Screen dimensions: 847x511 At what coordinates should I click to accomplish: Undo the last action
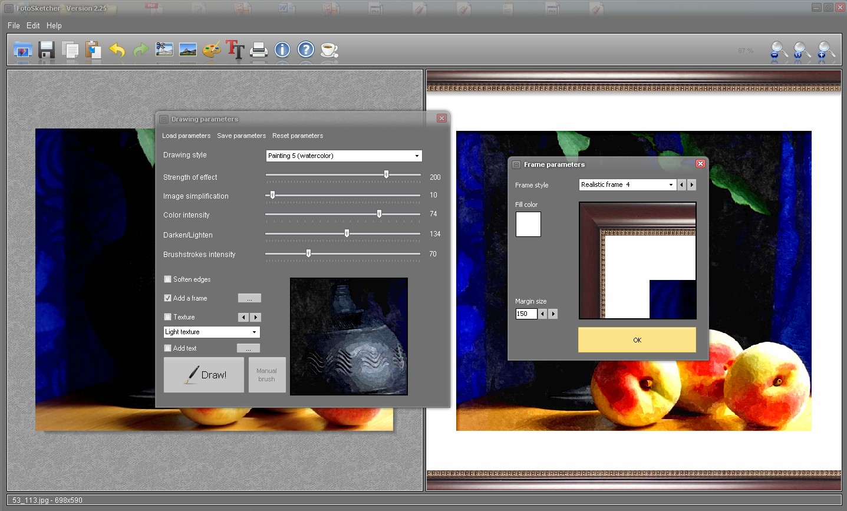117,50
